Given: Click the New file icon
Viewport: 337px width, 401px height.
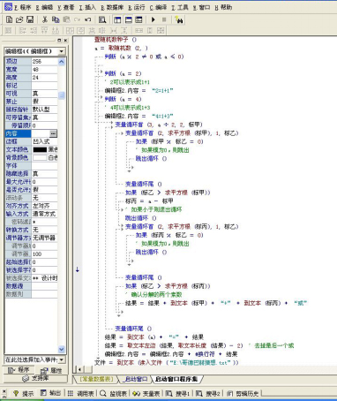Looking at the screenshot, I should [9, 19].
